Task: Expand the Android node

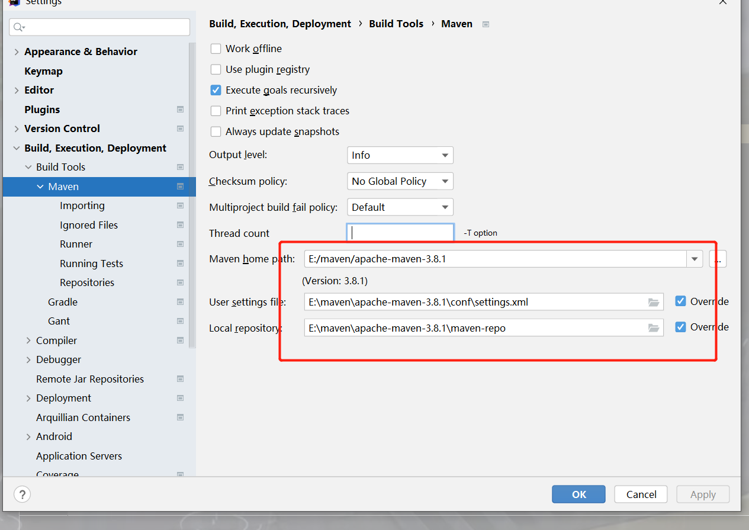Action: pos(28,437)
